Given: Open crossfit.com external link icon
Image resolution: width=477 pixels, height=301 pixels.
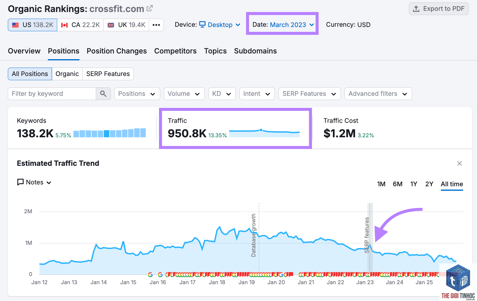Looking at the screenshot, I should (x=150, y=8).
